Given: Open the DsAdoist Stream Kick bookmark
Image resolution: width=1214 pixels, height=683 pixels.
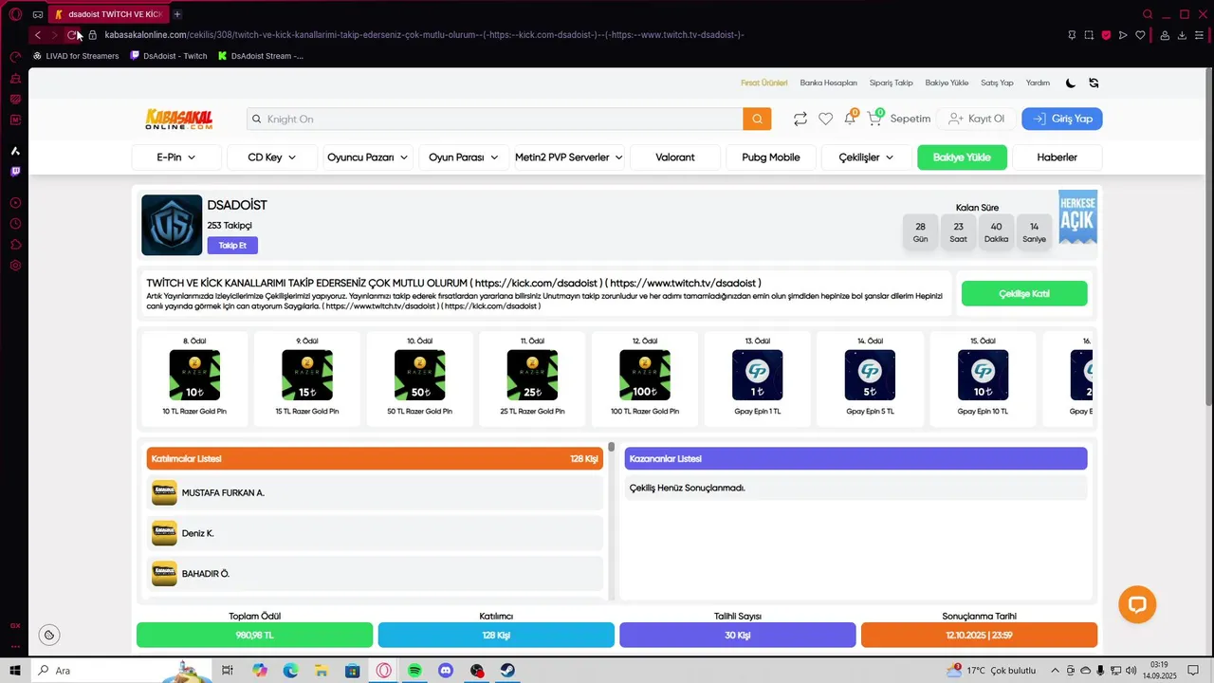Looking at the screenshot, I should (261, 56).
